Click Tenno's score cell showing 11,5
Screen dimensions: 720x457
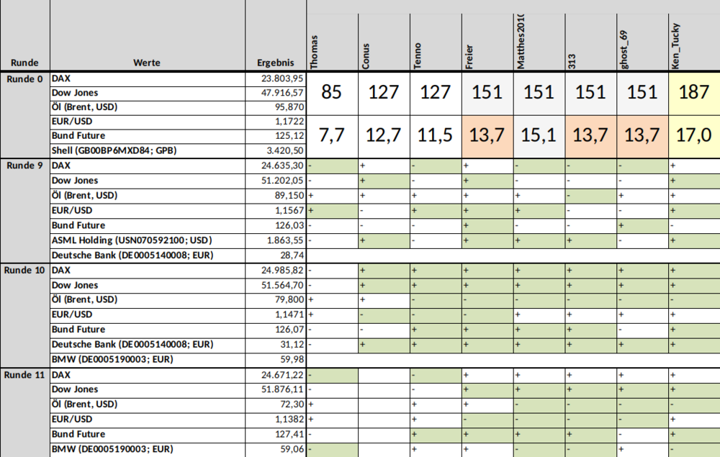click(x=436, y=135)
